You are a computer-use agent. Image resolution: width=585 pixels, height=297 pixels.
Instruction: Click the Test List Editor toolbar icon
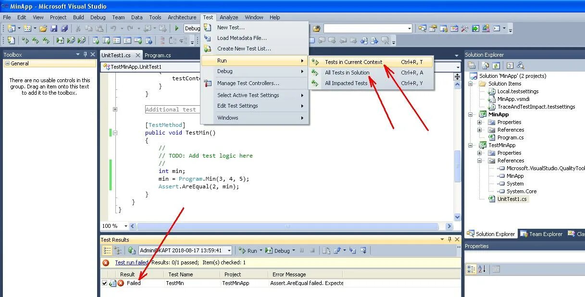(x=106, y=40)
